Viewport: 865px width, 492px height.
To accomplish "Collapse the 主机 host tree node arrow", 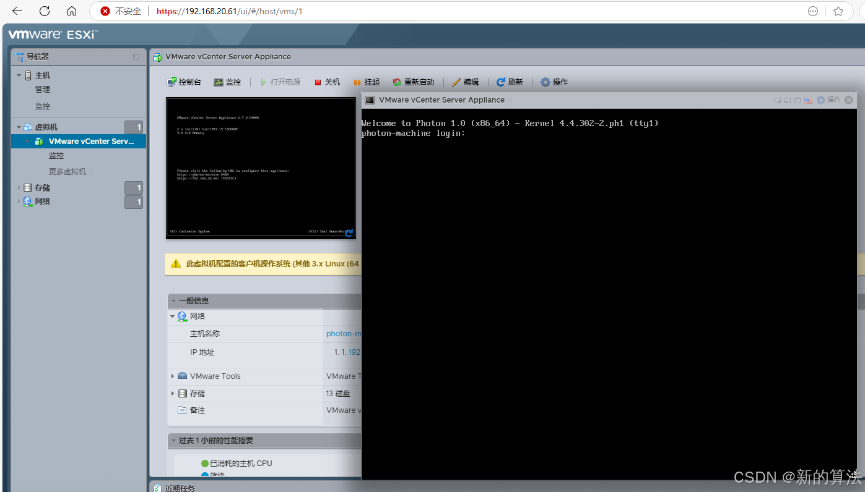I will tap(19, 75).
